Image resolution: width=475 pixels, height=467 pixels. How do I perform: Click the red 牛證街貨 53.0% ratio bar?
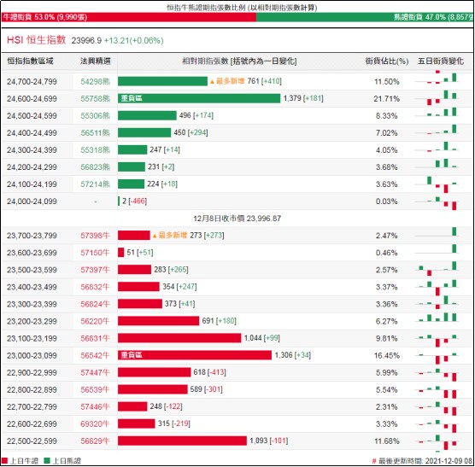[x=129, y=17]
